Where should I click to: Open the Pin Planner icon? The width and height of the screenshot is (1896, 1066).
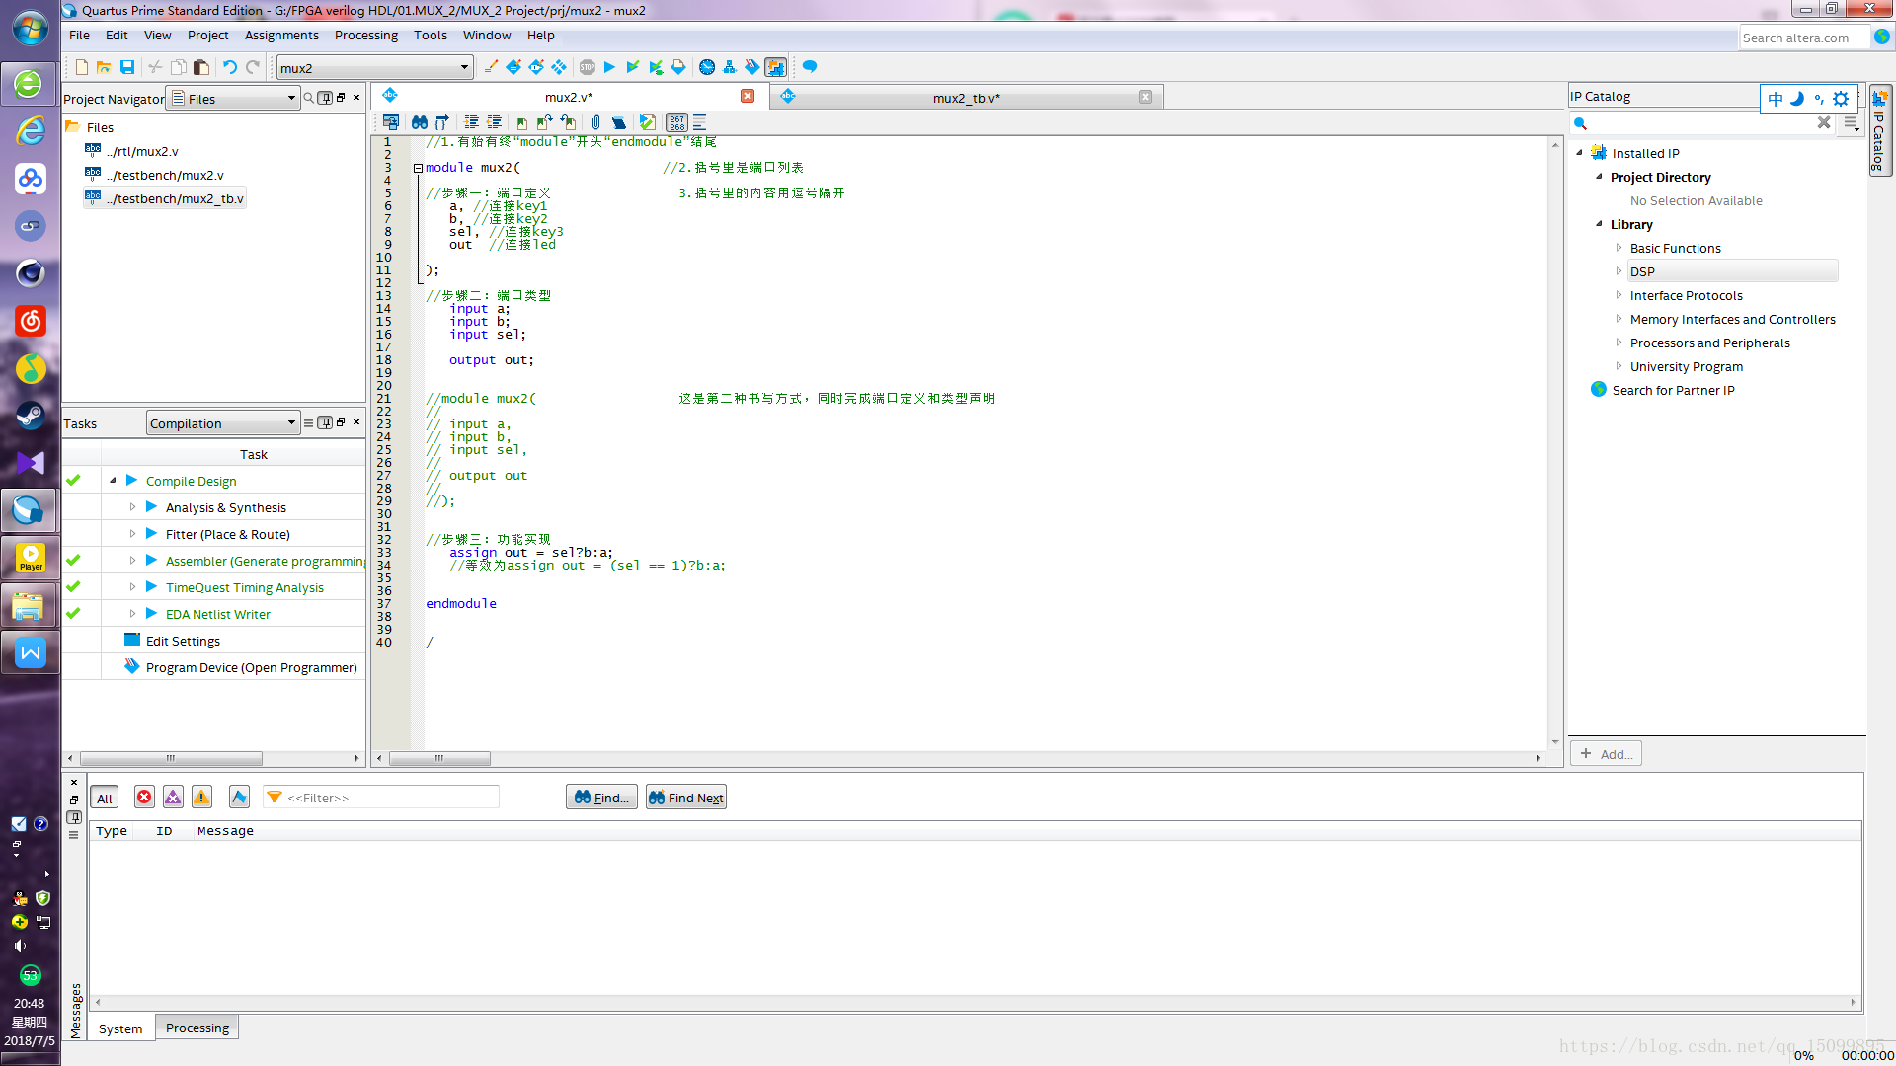[536, 67]
